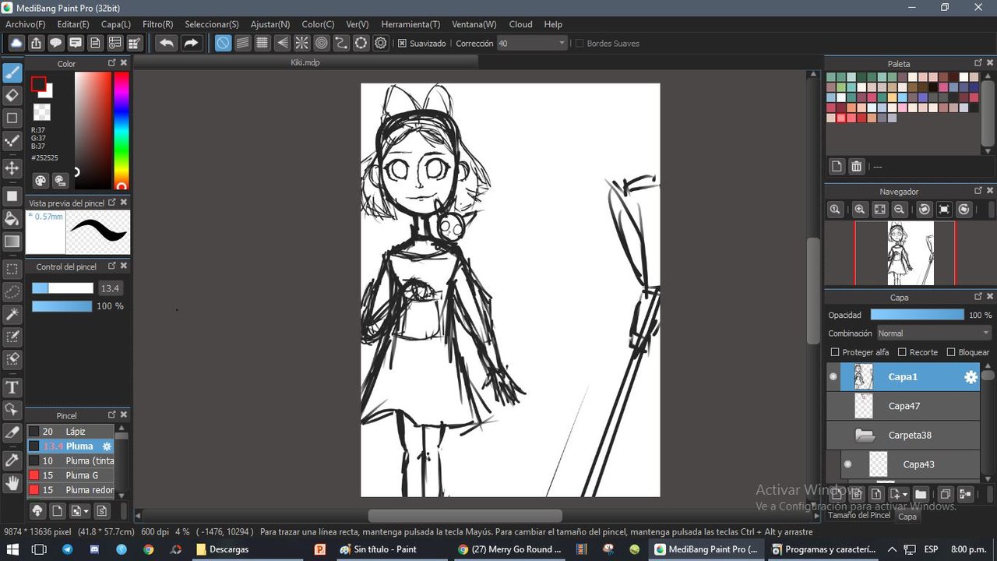Select the Lápiz brush in Pincel list
Screen dimensions: 997x561
(x=76, y=432)
